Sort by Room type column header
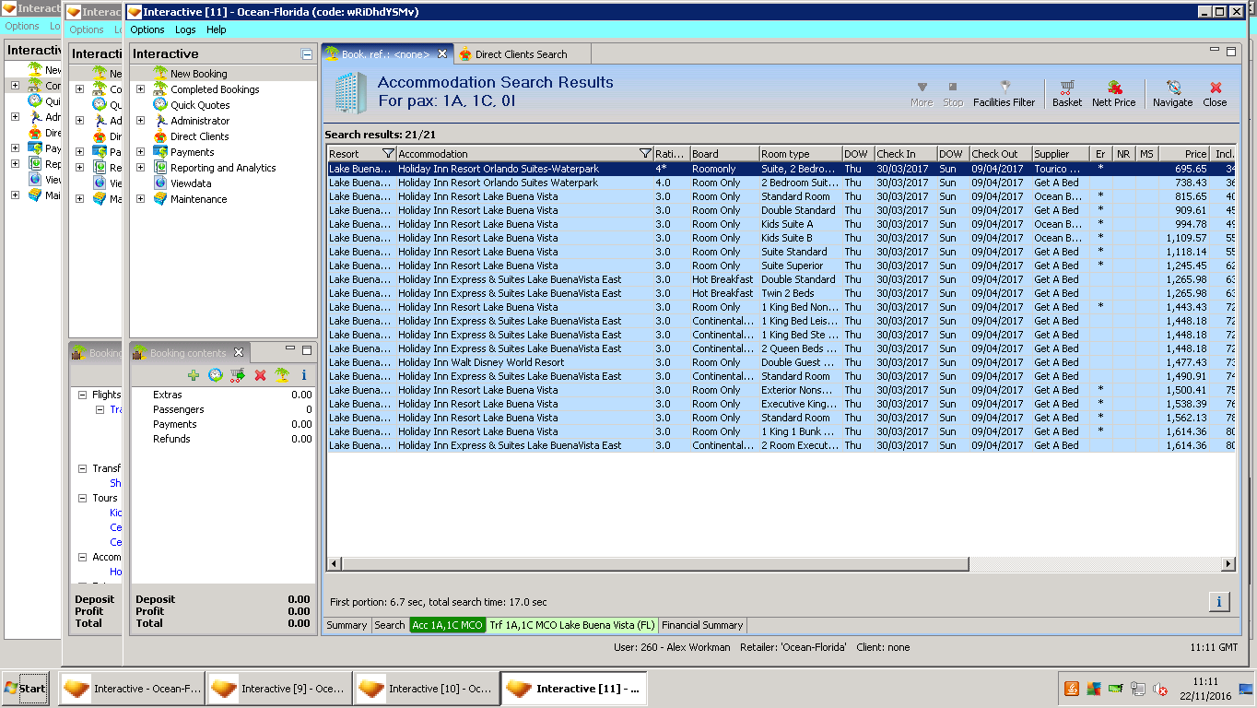 point(800,154)
